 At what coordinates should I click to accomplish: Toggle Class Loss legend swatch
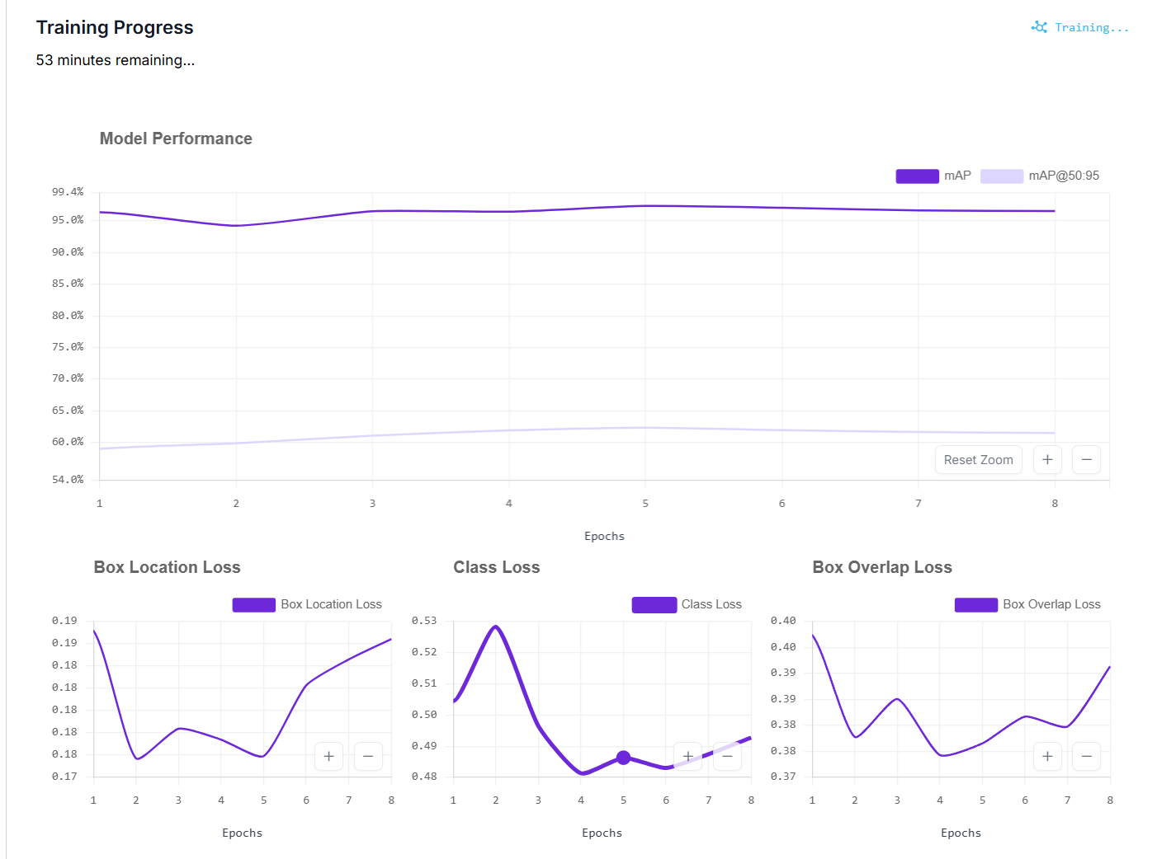point(654,604)
